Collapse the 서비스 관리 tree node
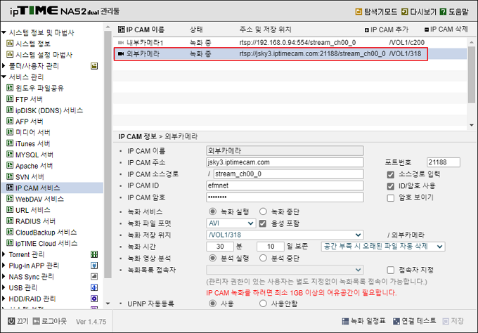Image resolution: width=478 pixels, height=333 pixels. pyautogui.click(x=4, y=77)
